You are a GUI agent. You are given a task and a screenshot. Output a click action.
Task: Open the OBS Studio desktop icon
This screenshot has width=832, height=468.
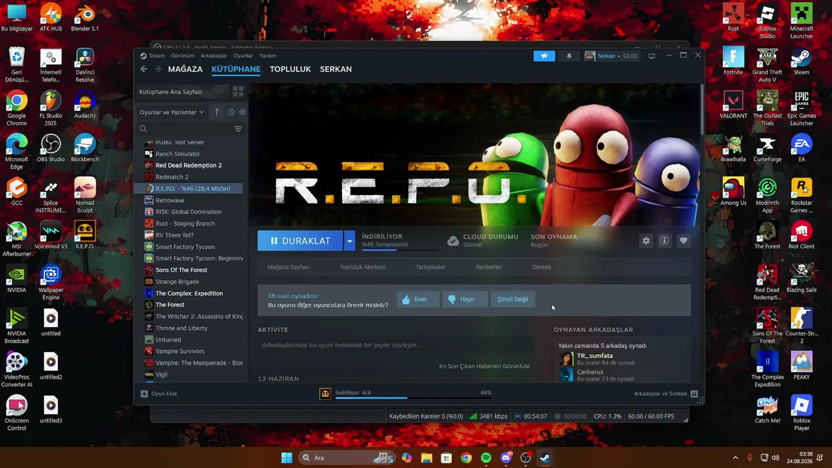tap(51, 148)
